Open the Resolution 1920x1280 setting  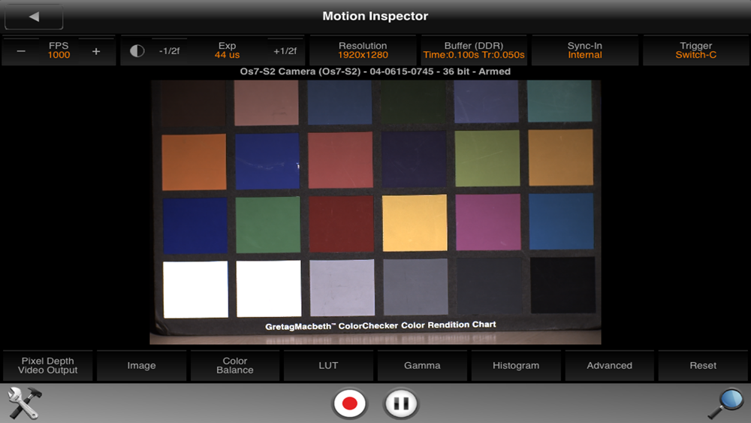(x=363, y=50)
